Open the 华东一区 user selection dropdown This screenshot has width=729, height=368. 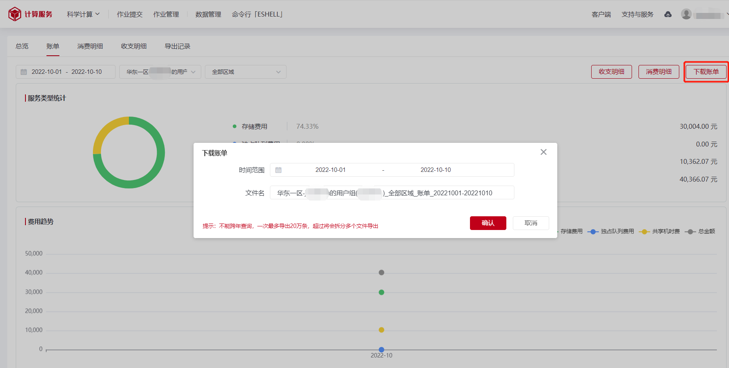tap(160, 72)
